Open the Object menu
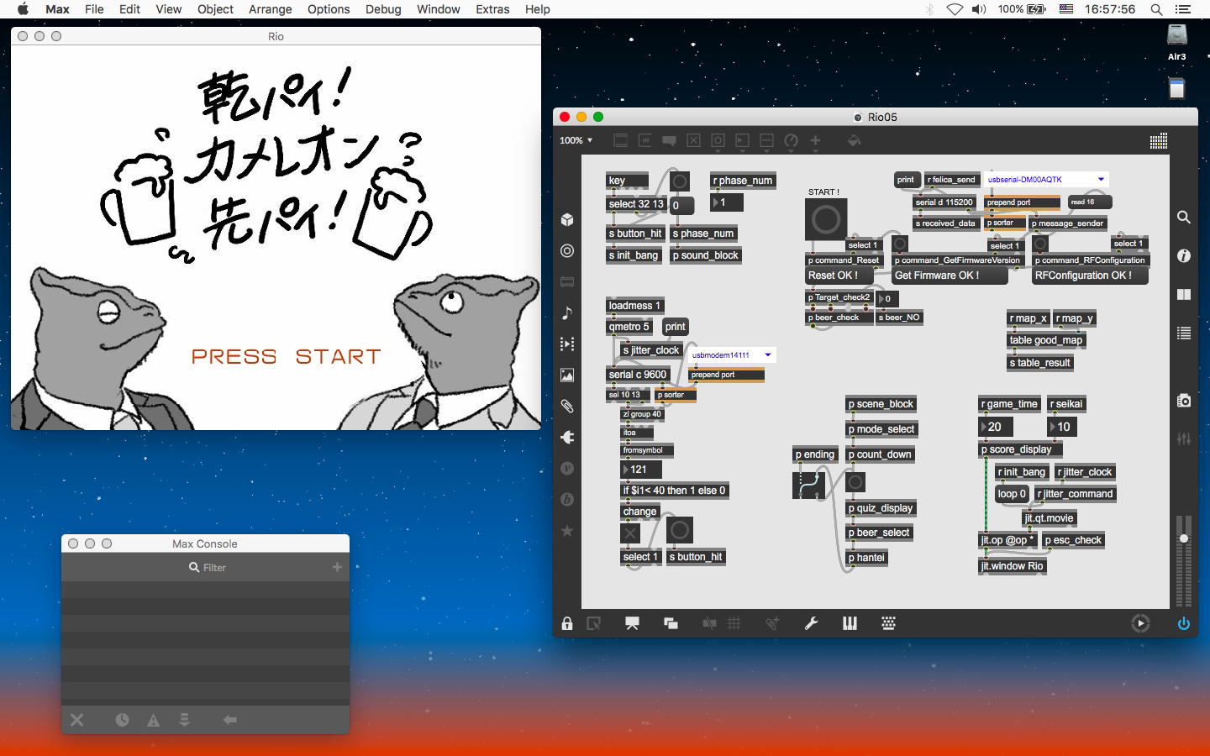 [x=215, y=9]
